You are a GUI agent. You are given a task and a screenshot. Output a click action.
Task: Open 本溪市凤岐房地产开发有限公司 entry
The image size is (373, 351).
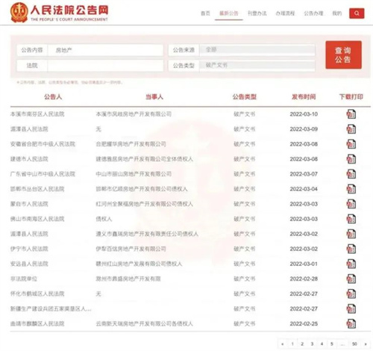coord(134,114)
